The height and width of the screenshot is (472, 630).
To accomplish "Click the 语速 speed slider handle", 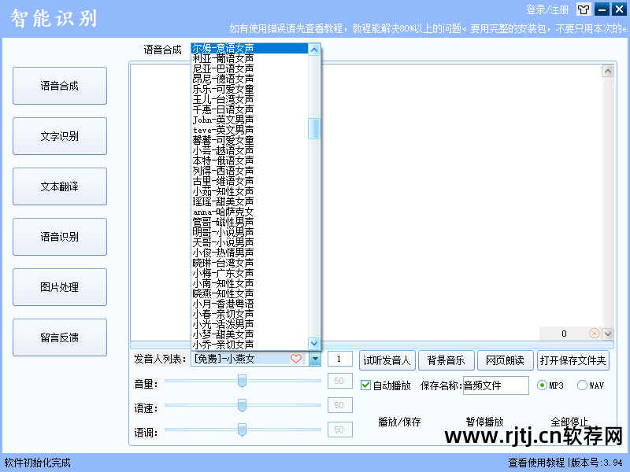I will coord(242,405).
